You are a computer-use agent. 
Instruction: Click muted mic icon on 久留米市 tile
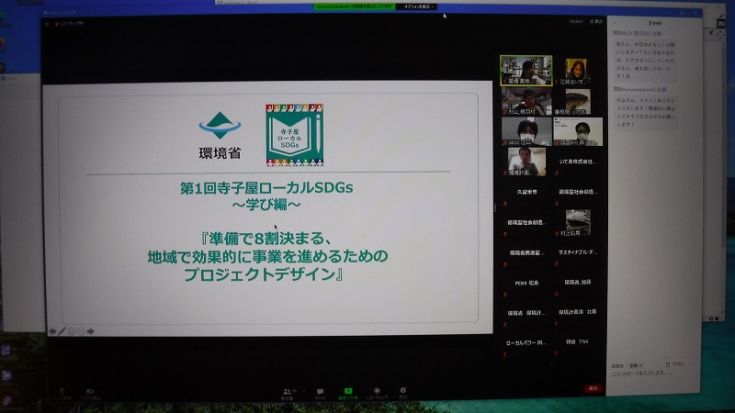point(505,204)
